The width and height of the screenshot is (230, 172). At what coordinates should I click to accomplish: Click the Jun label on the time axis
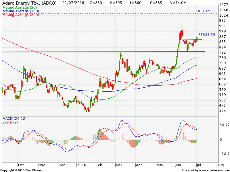coord(178,165)
